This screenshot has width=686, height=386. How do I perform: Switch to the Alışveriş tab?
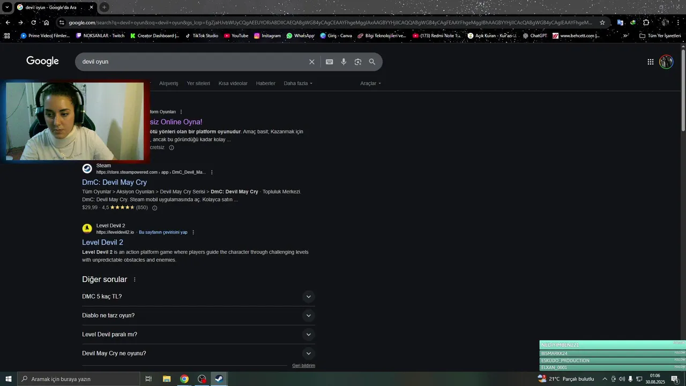[x=168, y=83]
